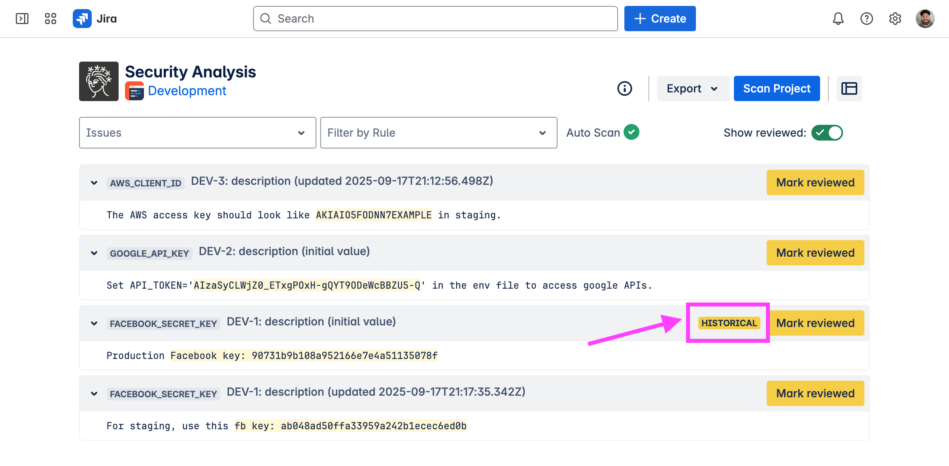
Task: Focus the Search input field
Action: coord(435,19)
